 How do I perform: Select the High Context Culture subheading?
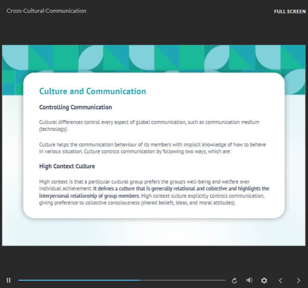[67, 166]
